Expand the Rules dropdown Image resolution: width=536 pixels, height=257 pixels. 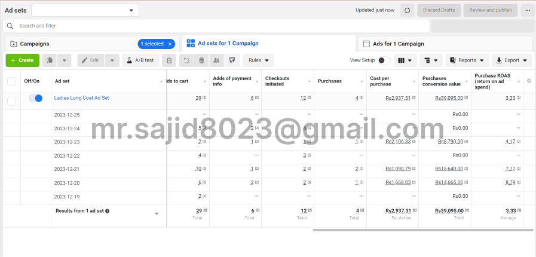click(258, 60)
